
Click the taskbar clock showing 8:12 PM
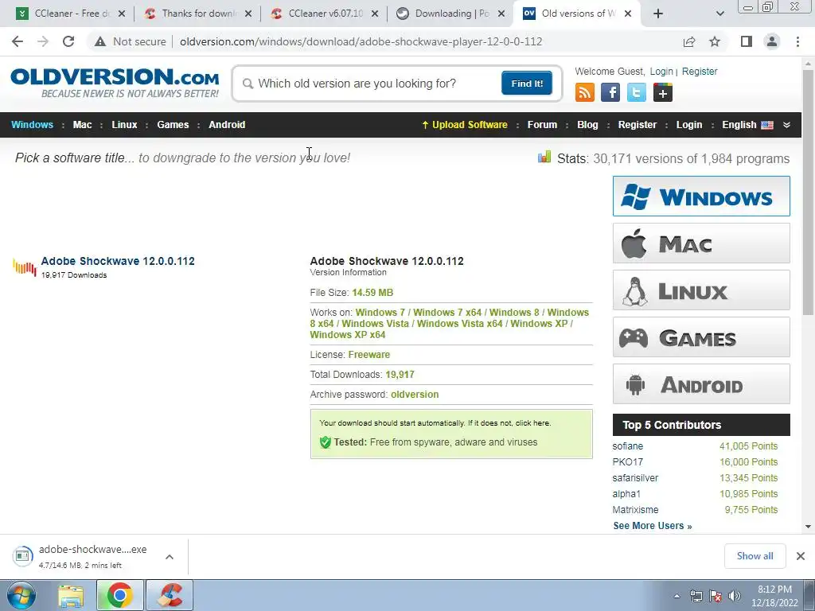coord(774,596)
